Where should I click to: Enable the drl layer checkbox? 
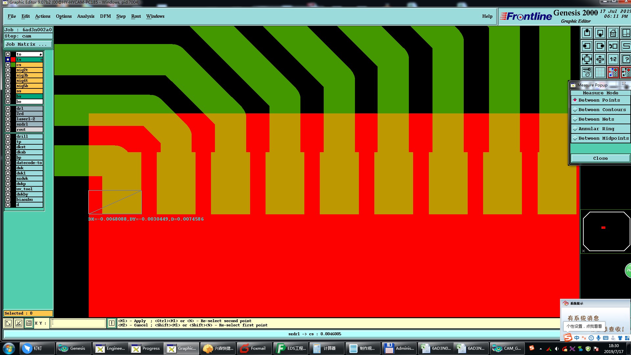(x=8, y=108)
